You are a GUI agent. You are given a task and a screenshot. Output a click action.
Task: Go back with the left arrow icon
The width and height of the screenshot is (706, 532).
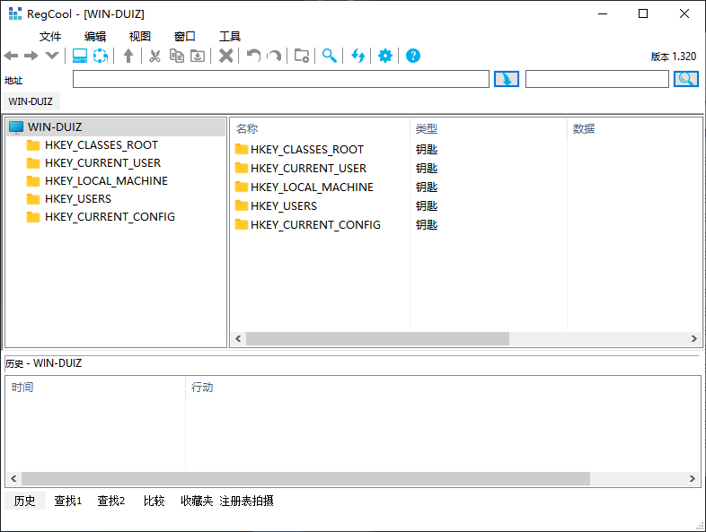tap(12, 56)
